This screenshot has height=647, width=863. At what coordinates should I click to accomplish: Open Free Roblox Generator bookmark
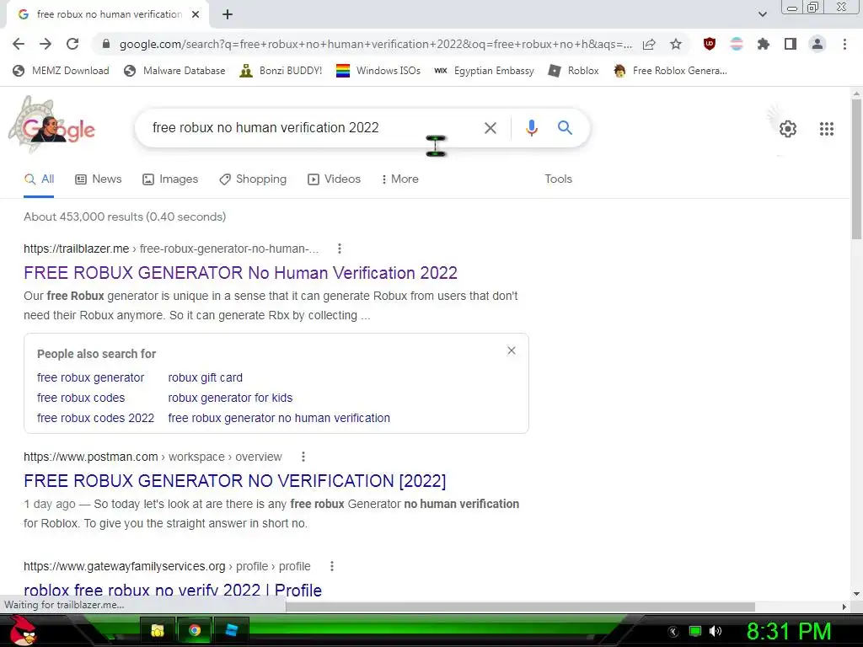tap(670, 71)
